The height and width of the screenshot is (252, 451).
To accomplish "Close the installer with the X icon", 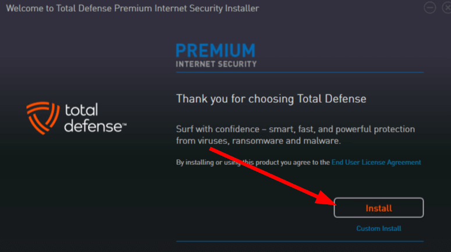I will 447,8.
